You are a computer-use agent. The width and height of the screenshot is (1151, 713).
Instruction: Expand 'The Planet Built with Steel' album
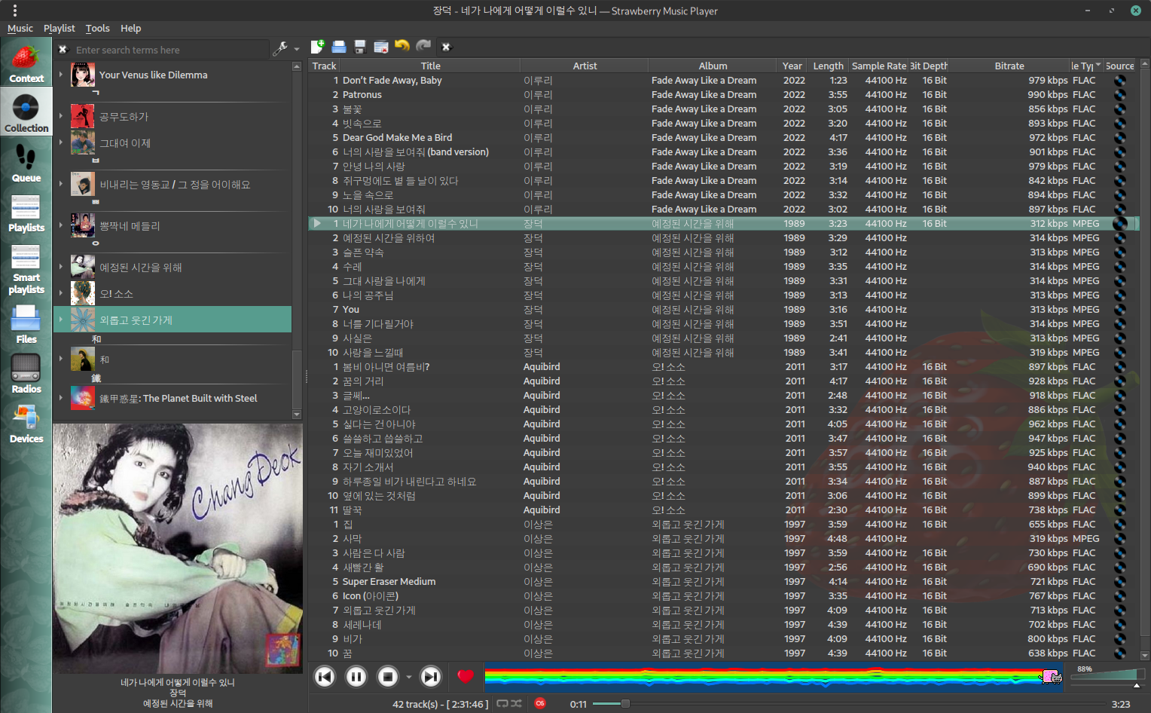tap(61, 398)
